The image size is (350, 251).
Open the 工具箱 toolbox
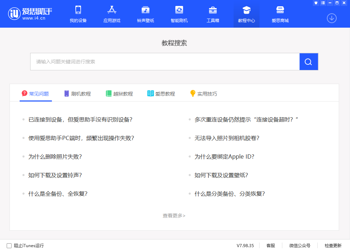(213, 14)
